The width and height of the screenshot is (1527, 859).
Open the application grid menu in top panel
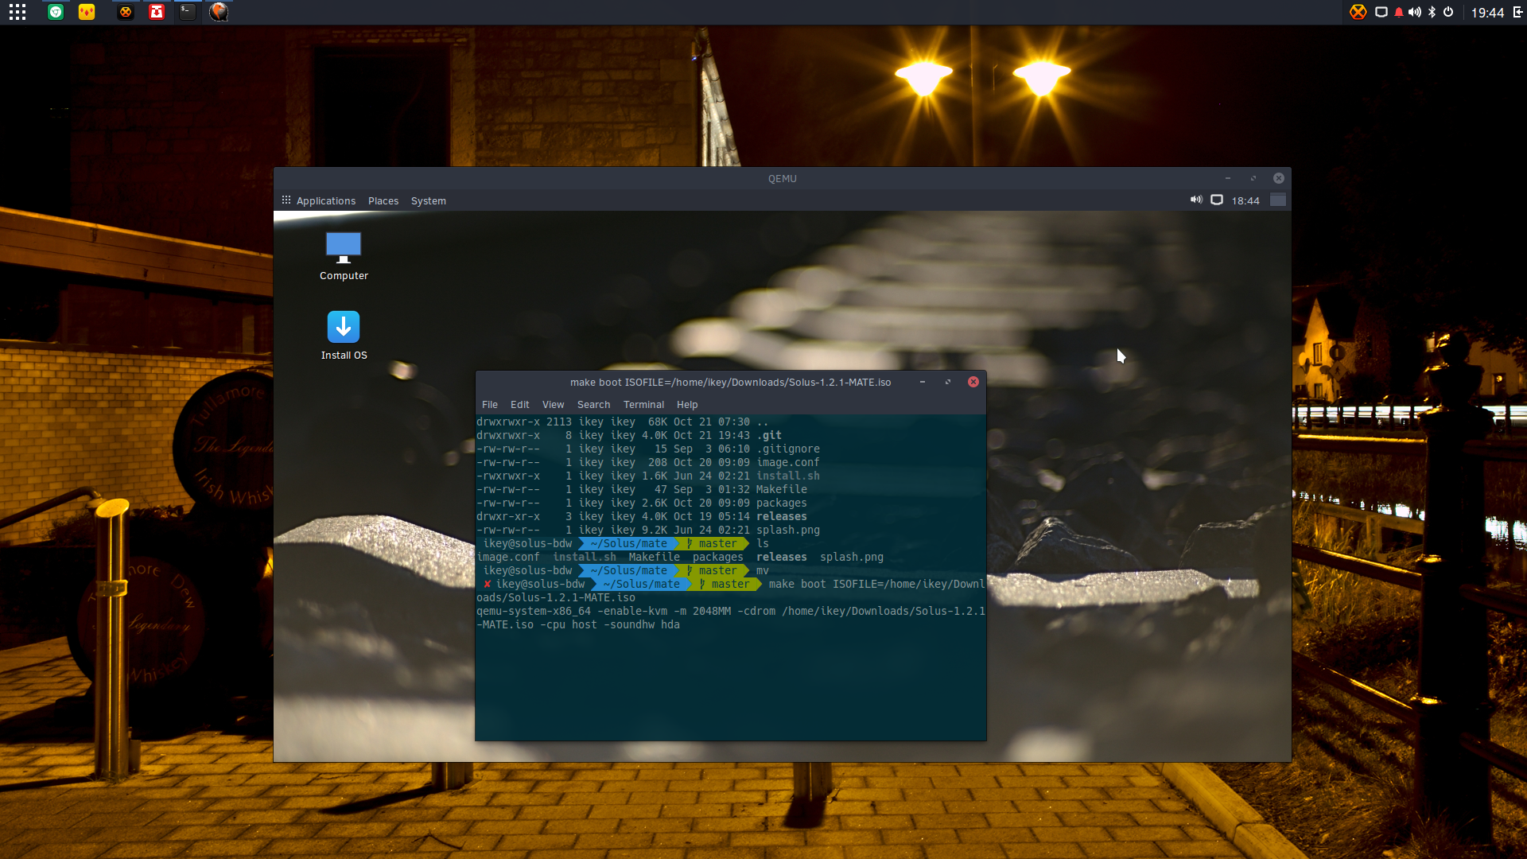[17, 12]
